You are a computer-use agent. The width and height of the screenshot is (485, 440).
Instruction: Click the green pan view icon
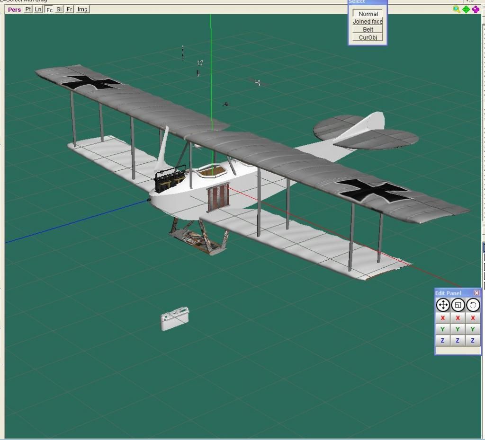(x=466, y=9)
